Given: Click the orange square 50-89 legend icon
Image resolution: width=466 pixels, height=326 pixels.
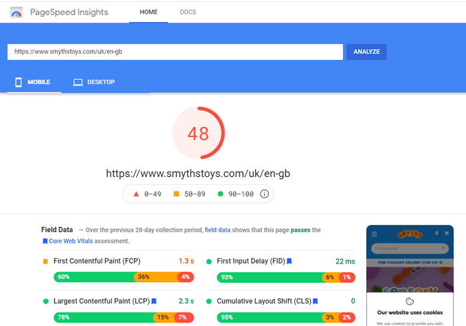Looking at the screenshot, I should tap(176, 194).
